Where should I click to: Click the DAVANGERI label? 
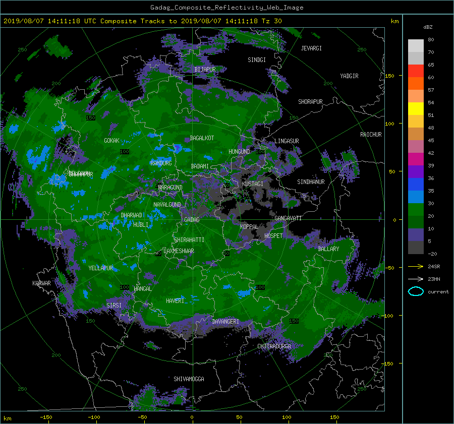coord(225,322)
